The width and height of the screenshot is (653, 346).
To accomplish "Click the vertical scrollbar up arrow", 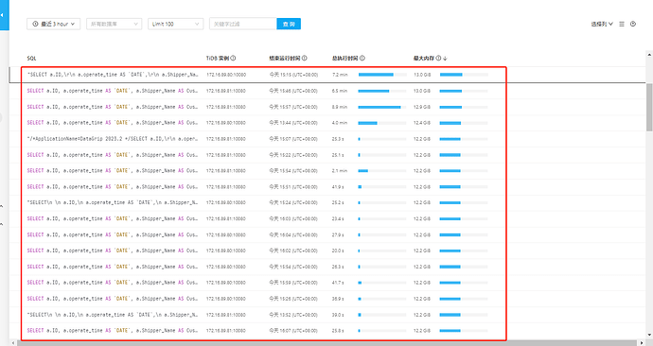I will tap(649, 55).
